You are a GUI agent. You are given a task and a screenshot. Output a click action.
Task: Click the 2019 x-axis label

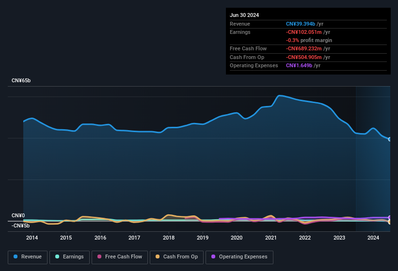[203, 238]
